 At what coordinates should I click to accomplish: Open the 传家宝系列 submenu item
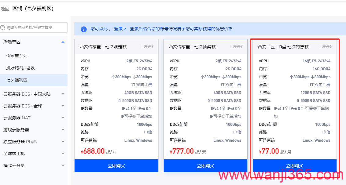click(x=17, y=56)
